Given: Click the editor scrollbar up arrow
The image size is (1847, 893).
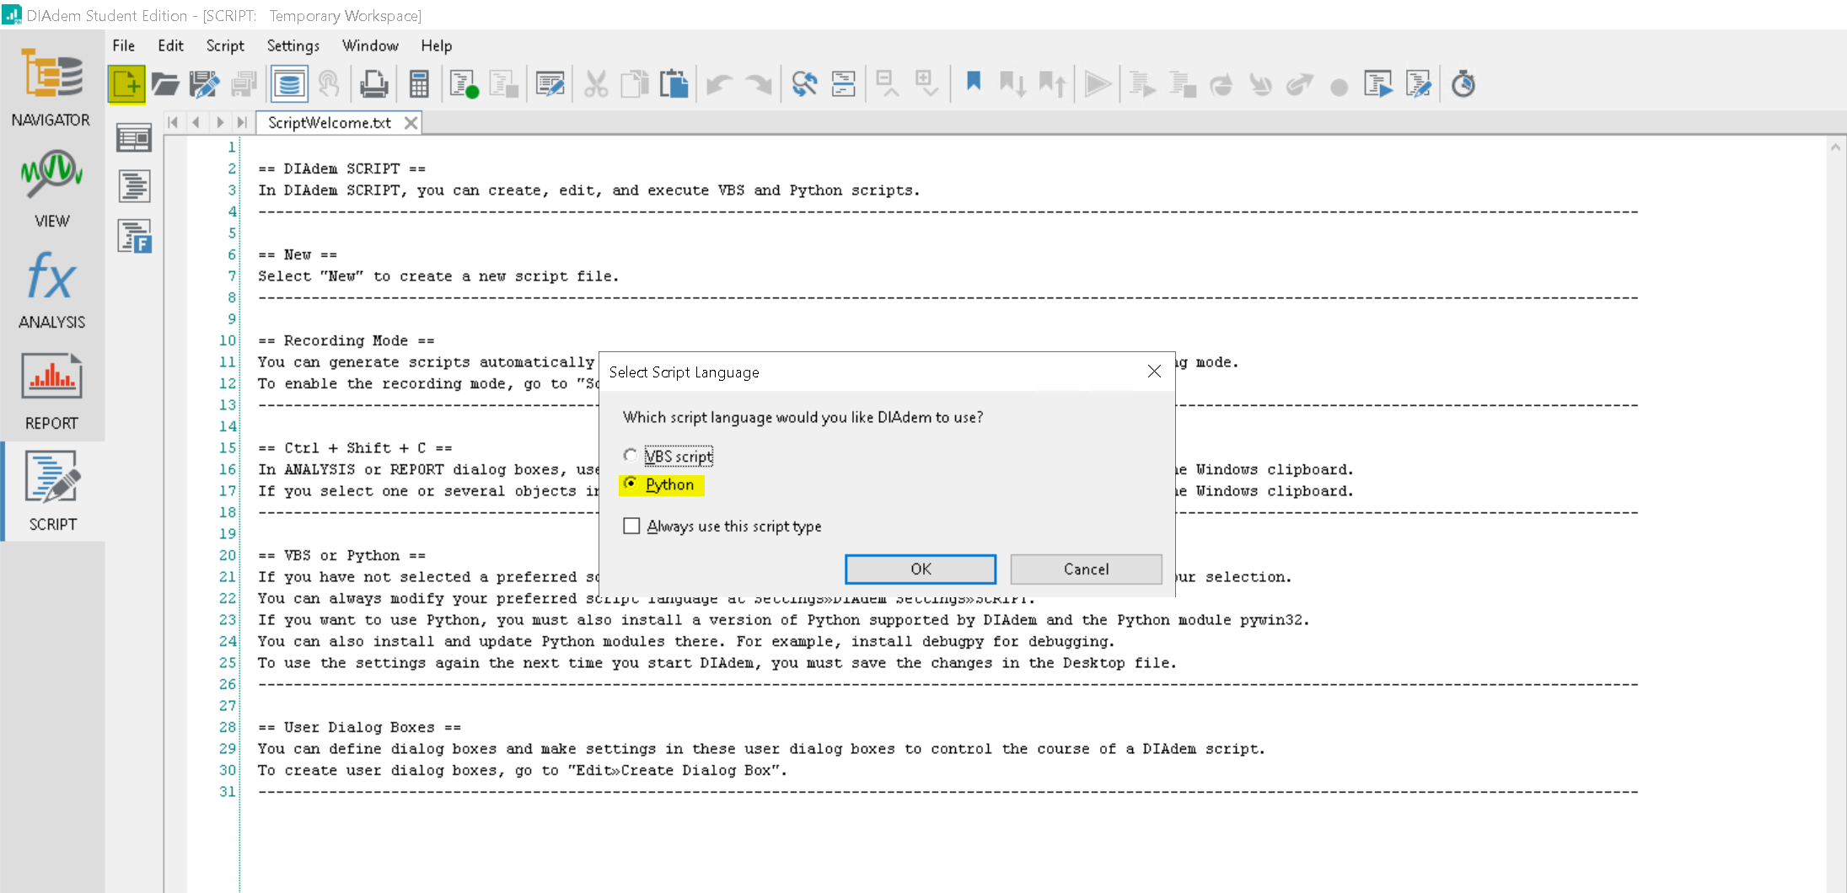Looking at the screenshot, I should [x=1835, y=147].
